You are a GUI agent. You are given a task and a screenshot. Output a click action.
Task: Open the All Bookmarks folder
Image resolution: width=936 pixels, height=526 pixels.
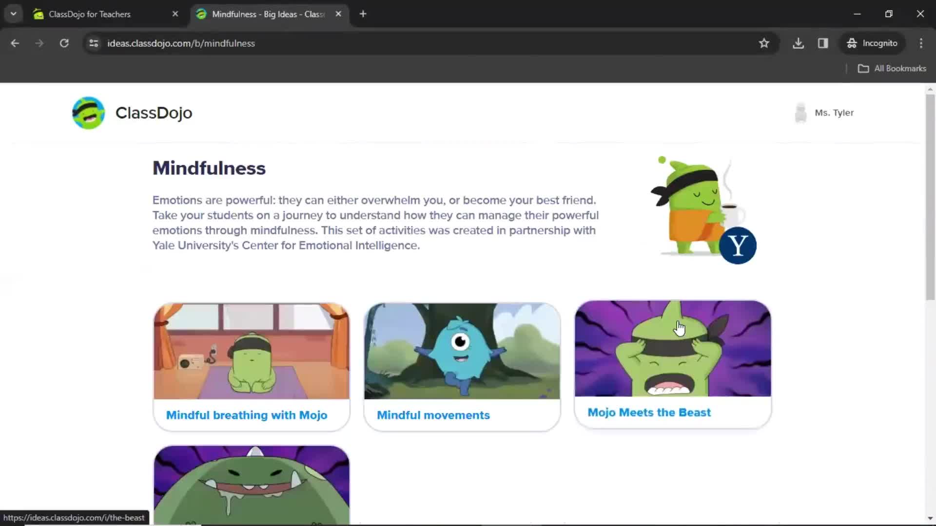click(x=894, y=68)
